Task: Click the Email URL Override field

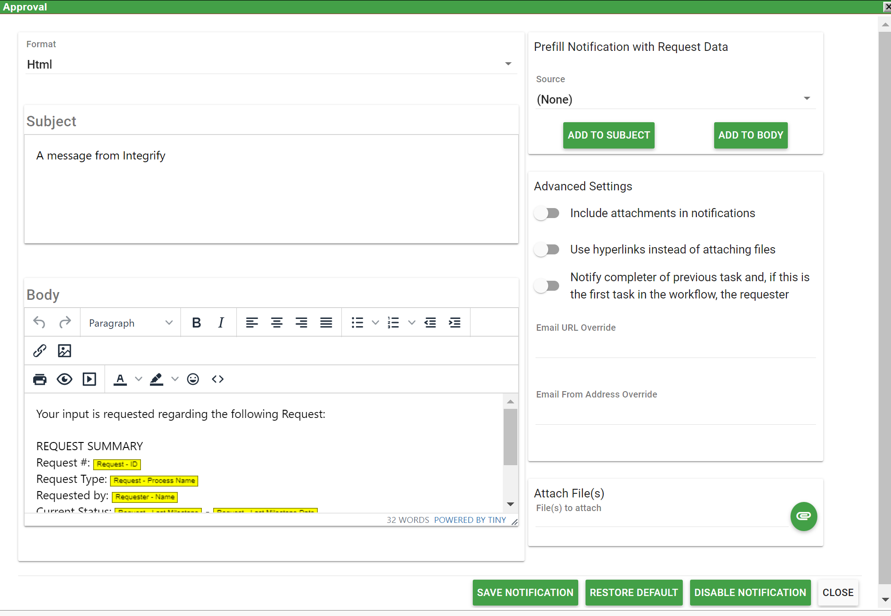Action: point(675,348)
